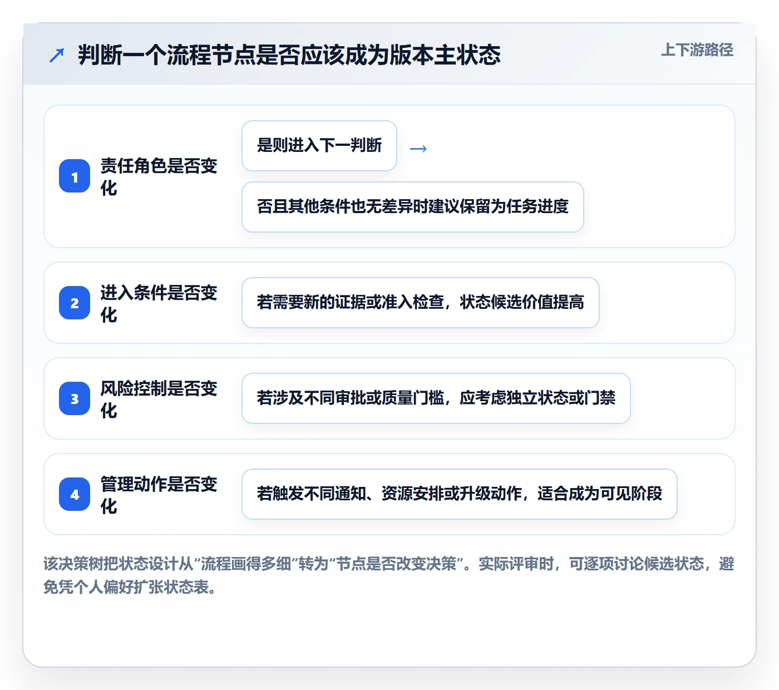Click the 若涉及不同审批或质量门槛 result box
This screenshot has width=779, height=690.
click(x=436, y=398)
